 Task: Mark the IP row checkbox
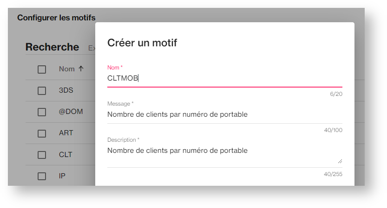pos(42,176)
